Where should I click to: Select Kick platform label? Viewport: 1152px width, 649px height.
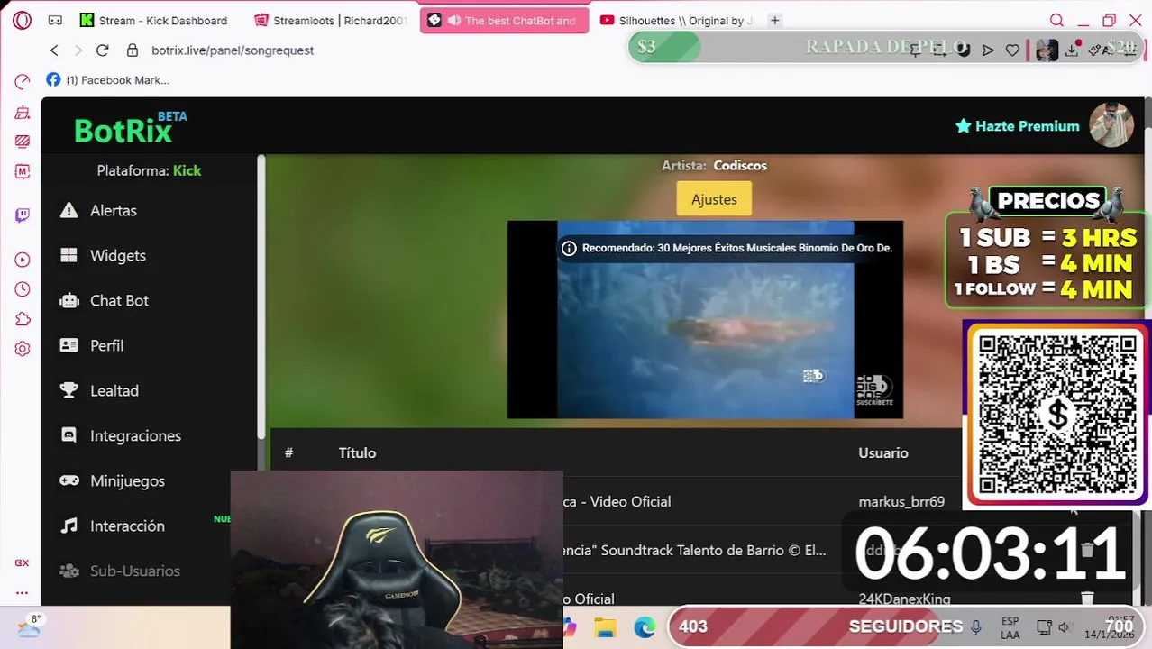click(187, 170)
